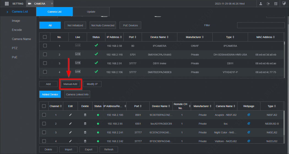Check the box for IPCAMERA row
289x154 pixels.
[45, 46]
